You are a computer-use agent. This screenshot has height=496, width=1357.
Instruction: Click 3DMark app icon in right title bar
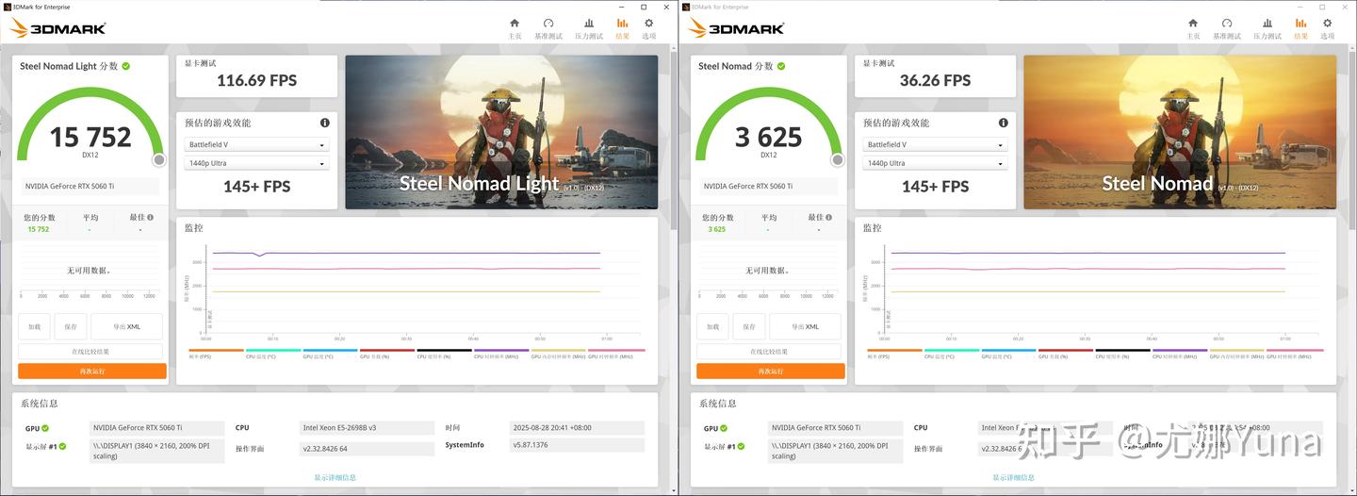point(684,6)
